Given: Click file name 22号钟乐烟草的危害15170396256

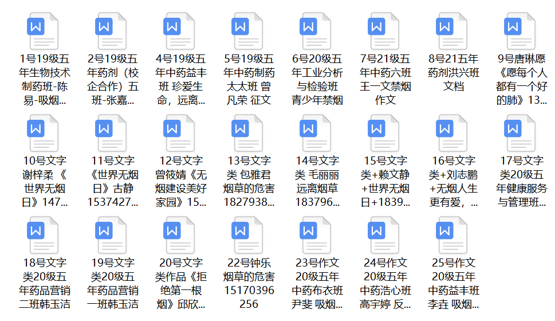Looking at the screenshot, I should (x=249, y=283).
